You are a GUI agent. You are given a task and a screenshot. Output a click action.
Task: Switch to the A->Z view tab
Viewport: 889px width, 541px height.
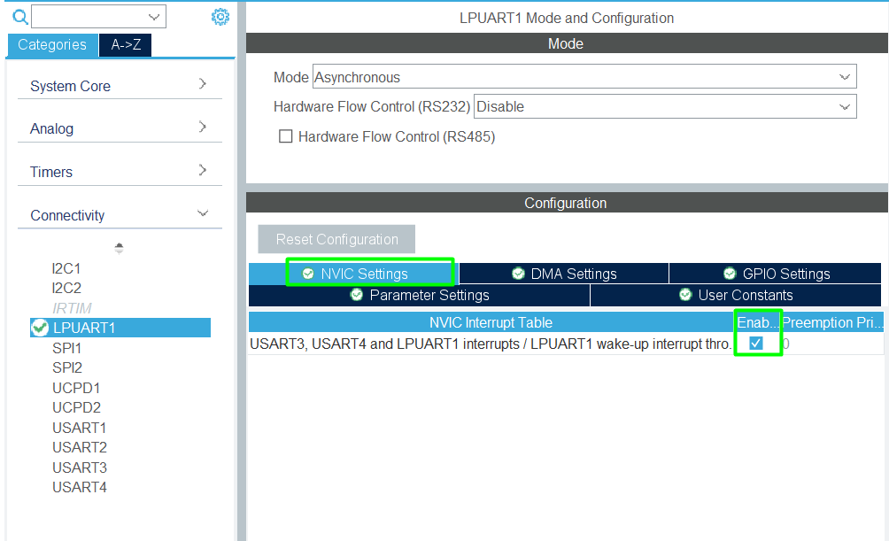[125, 44]
